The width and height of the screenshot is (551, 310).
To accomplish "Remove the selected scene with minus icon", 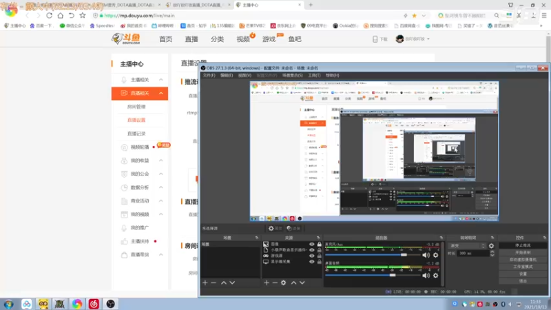I will coord(214,282).
